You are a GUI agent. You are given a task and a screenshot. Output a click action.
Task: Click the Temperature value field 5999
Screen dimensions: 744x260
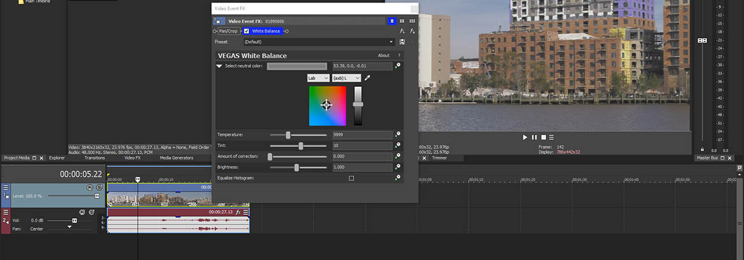[362, 135]
